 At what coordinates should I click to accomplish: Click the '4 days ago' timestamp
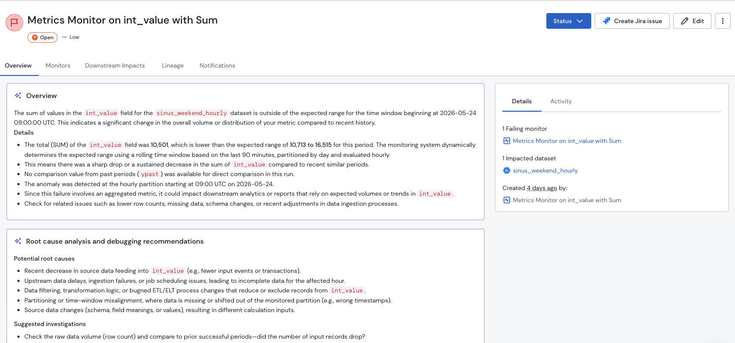(x=542, y=188)
